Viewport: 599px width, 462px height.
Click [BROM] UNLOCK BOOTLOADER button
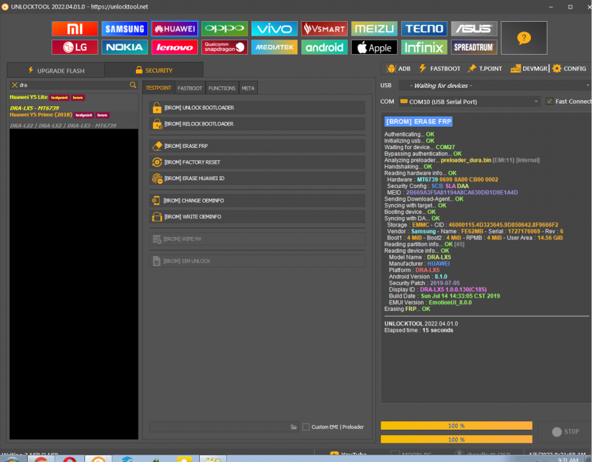[257, 108]
